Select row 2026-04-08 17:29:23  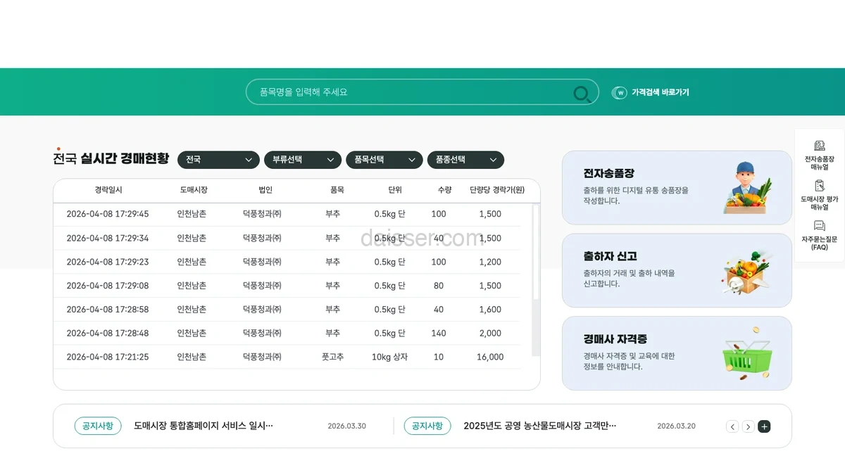pos(287,262)
